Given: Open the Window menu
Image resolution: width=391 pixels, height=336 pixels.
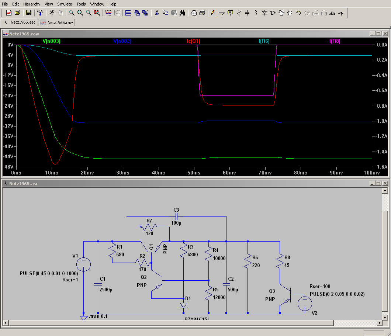Looking at the screenshot, I should (97, 4).
